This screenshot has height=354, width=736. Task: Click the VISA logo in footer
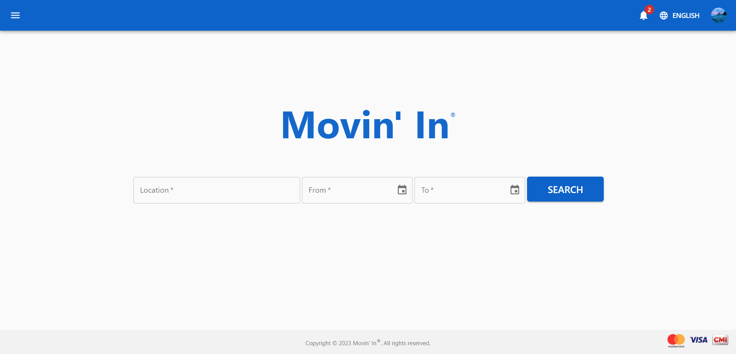(698, 340)
